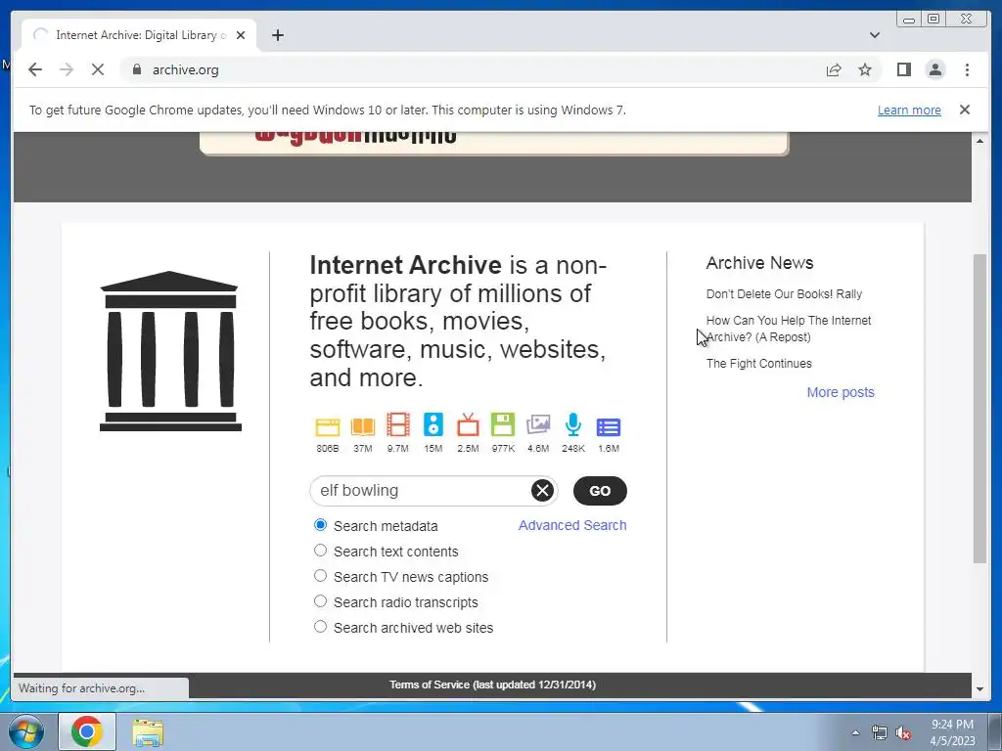Click the taskbar clock showing 9:24 PM
The height and width of the screenshot is (751, 1002).
(x=952, y=732)
